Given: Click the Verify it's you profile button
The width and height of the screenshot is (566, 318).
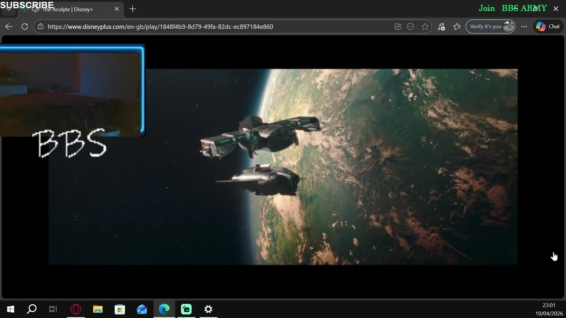Looking at the screenshot, I should 490,26.
